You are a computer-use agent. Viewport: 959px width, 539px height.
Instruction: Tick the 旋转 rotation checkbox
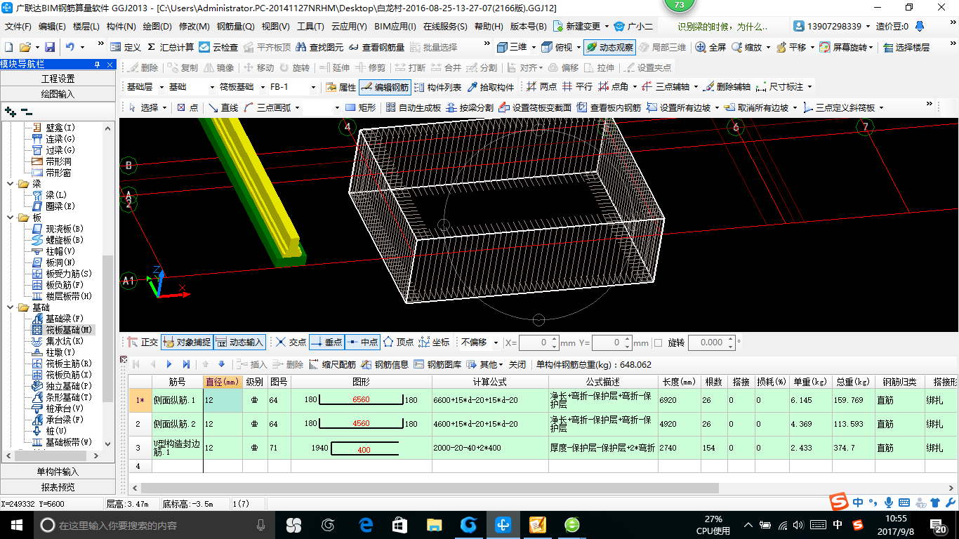tap(658, 343)
